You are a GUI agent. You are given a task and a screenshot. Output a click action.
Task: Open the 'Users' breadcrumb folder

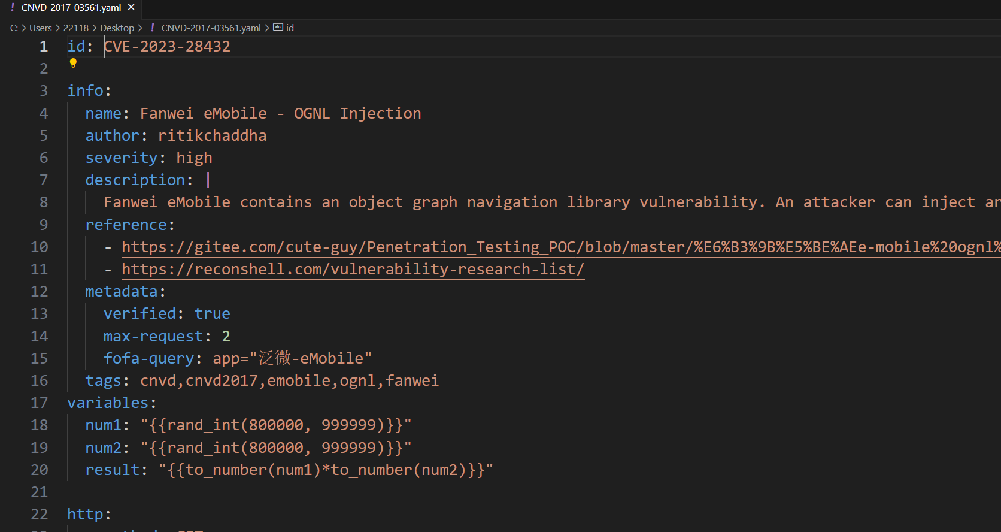[40, 28]
